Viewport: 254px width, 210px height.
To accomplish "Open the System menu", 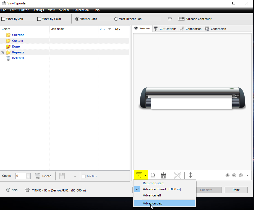I will point(64,10).
